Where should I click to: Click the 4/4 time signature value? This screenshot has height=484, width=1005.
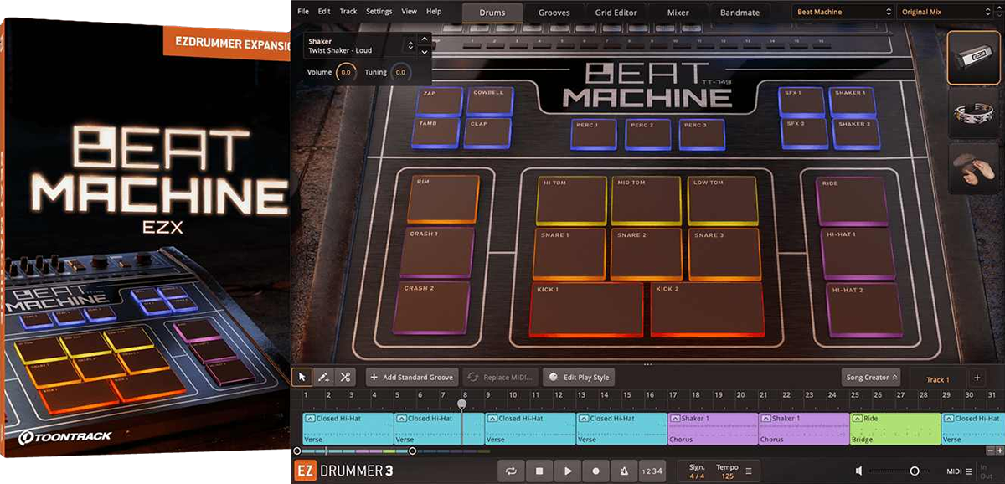(697, 476)
